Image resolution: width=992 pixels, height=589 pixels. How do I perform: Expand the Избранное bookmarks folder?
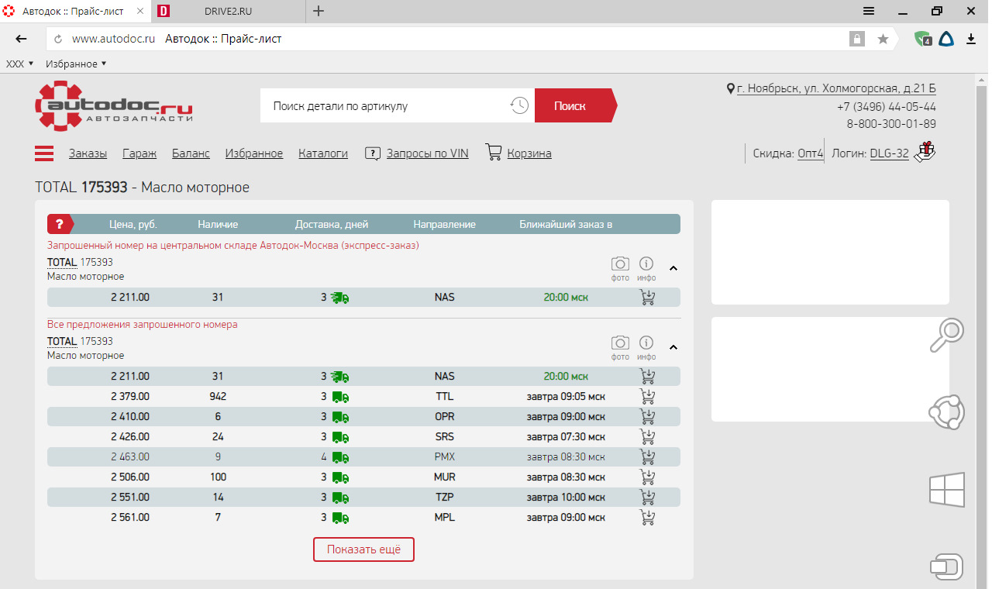76,64
